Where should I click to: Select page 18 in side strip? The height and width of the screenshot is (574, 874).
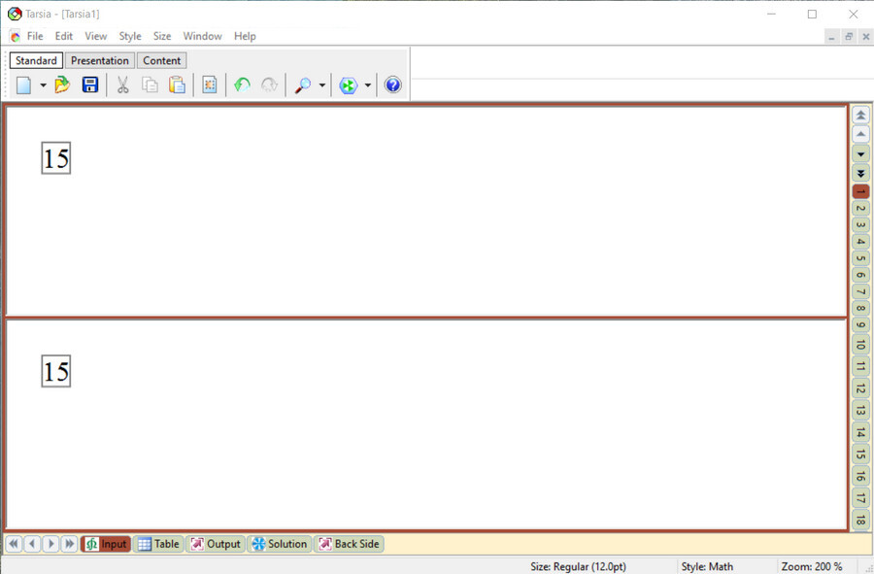point(860,520)
